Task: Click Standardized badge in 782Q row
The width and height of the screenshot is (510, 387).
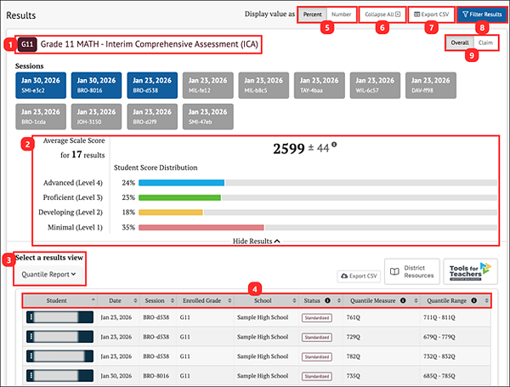Action: 317,356
